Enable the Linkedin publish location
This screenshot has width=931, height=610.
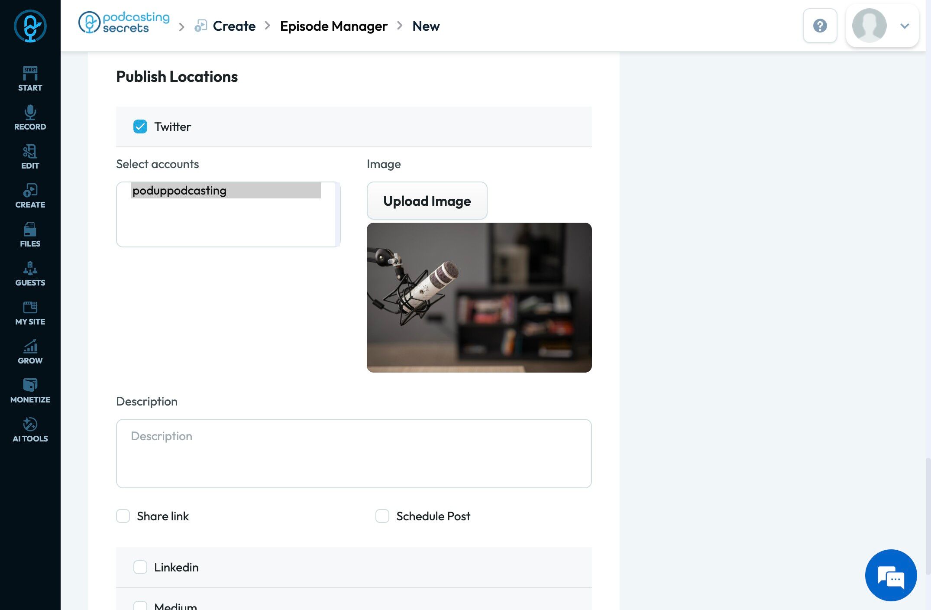coord(140,567)
